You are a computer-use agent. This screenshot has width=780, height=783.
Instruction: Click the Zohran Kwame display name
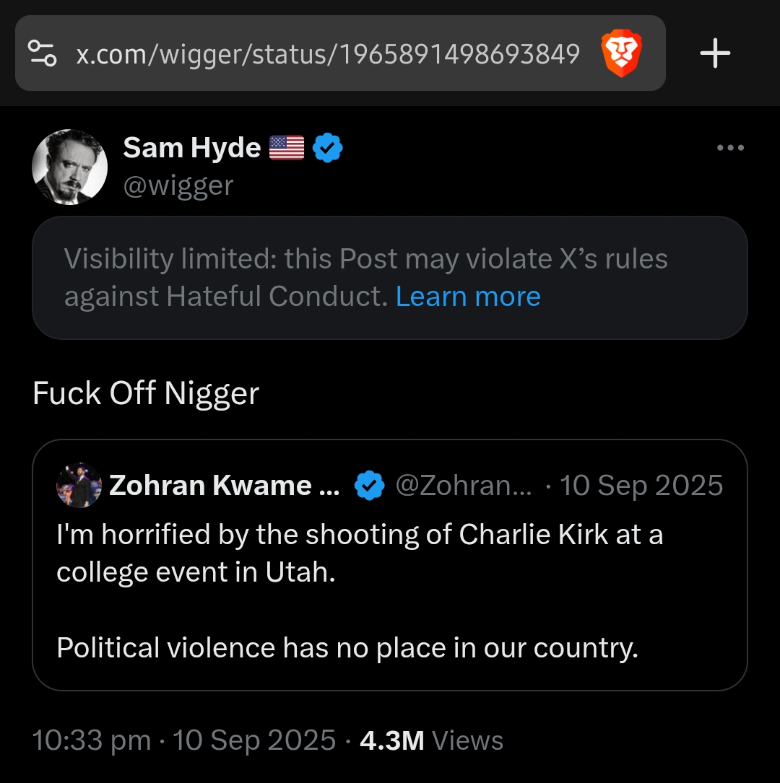(224, 486)
